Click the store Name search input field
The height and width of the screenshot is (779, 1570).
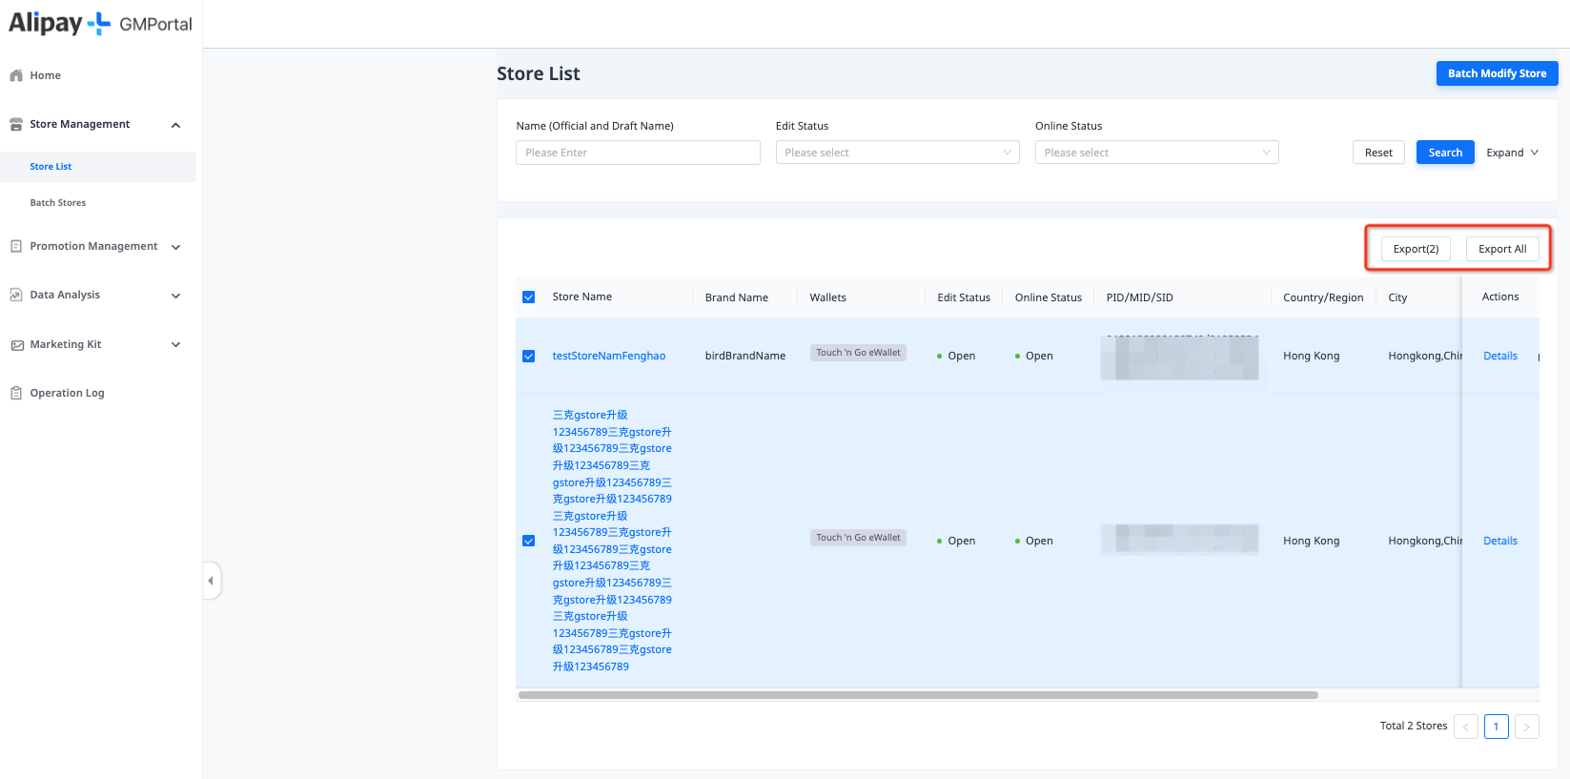point(638,153)
